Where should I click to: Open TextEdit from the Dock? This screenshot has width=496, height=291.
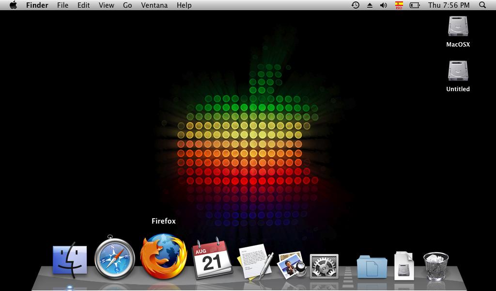click(255, 261)
